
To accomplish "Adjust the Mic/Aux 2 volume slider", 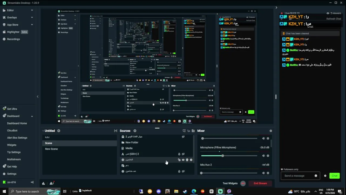I will pyautogui.click(x=229, y=173).
